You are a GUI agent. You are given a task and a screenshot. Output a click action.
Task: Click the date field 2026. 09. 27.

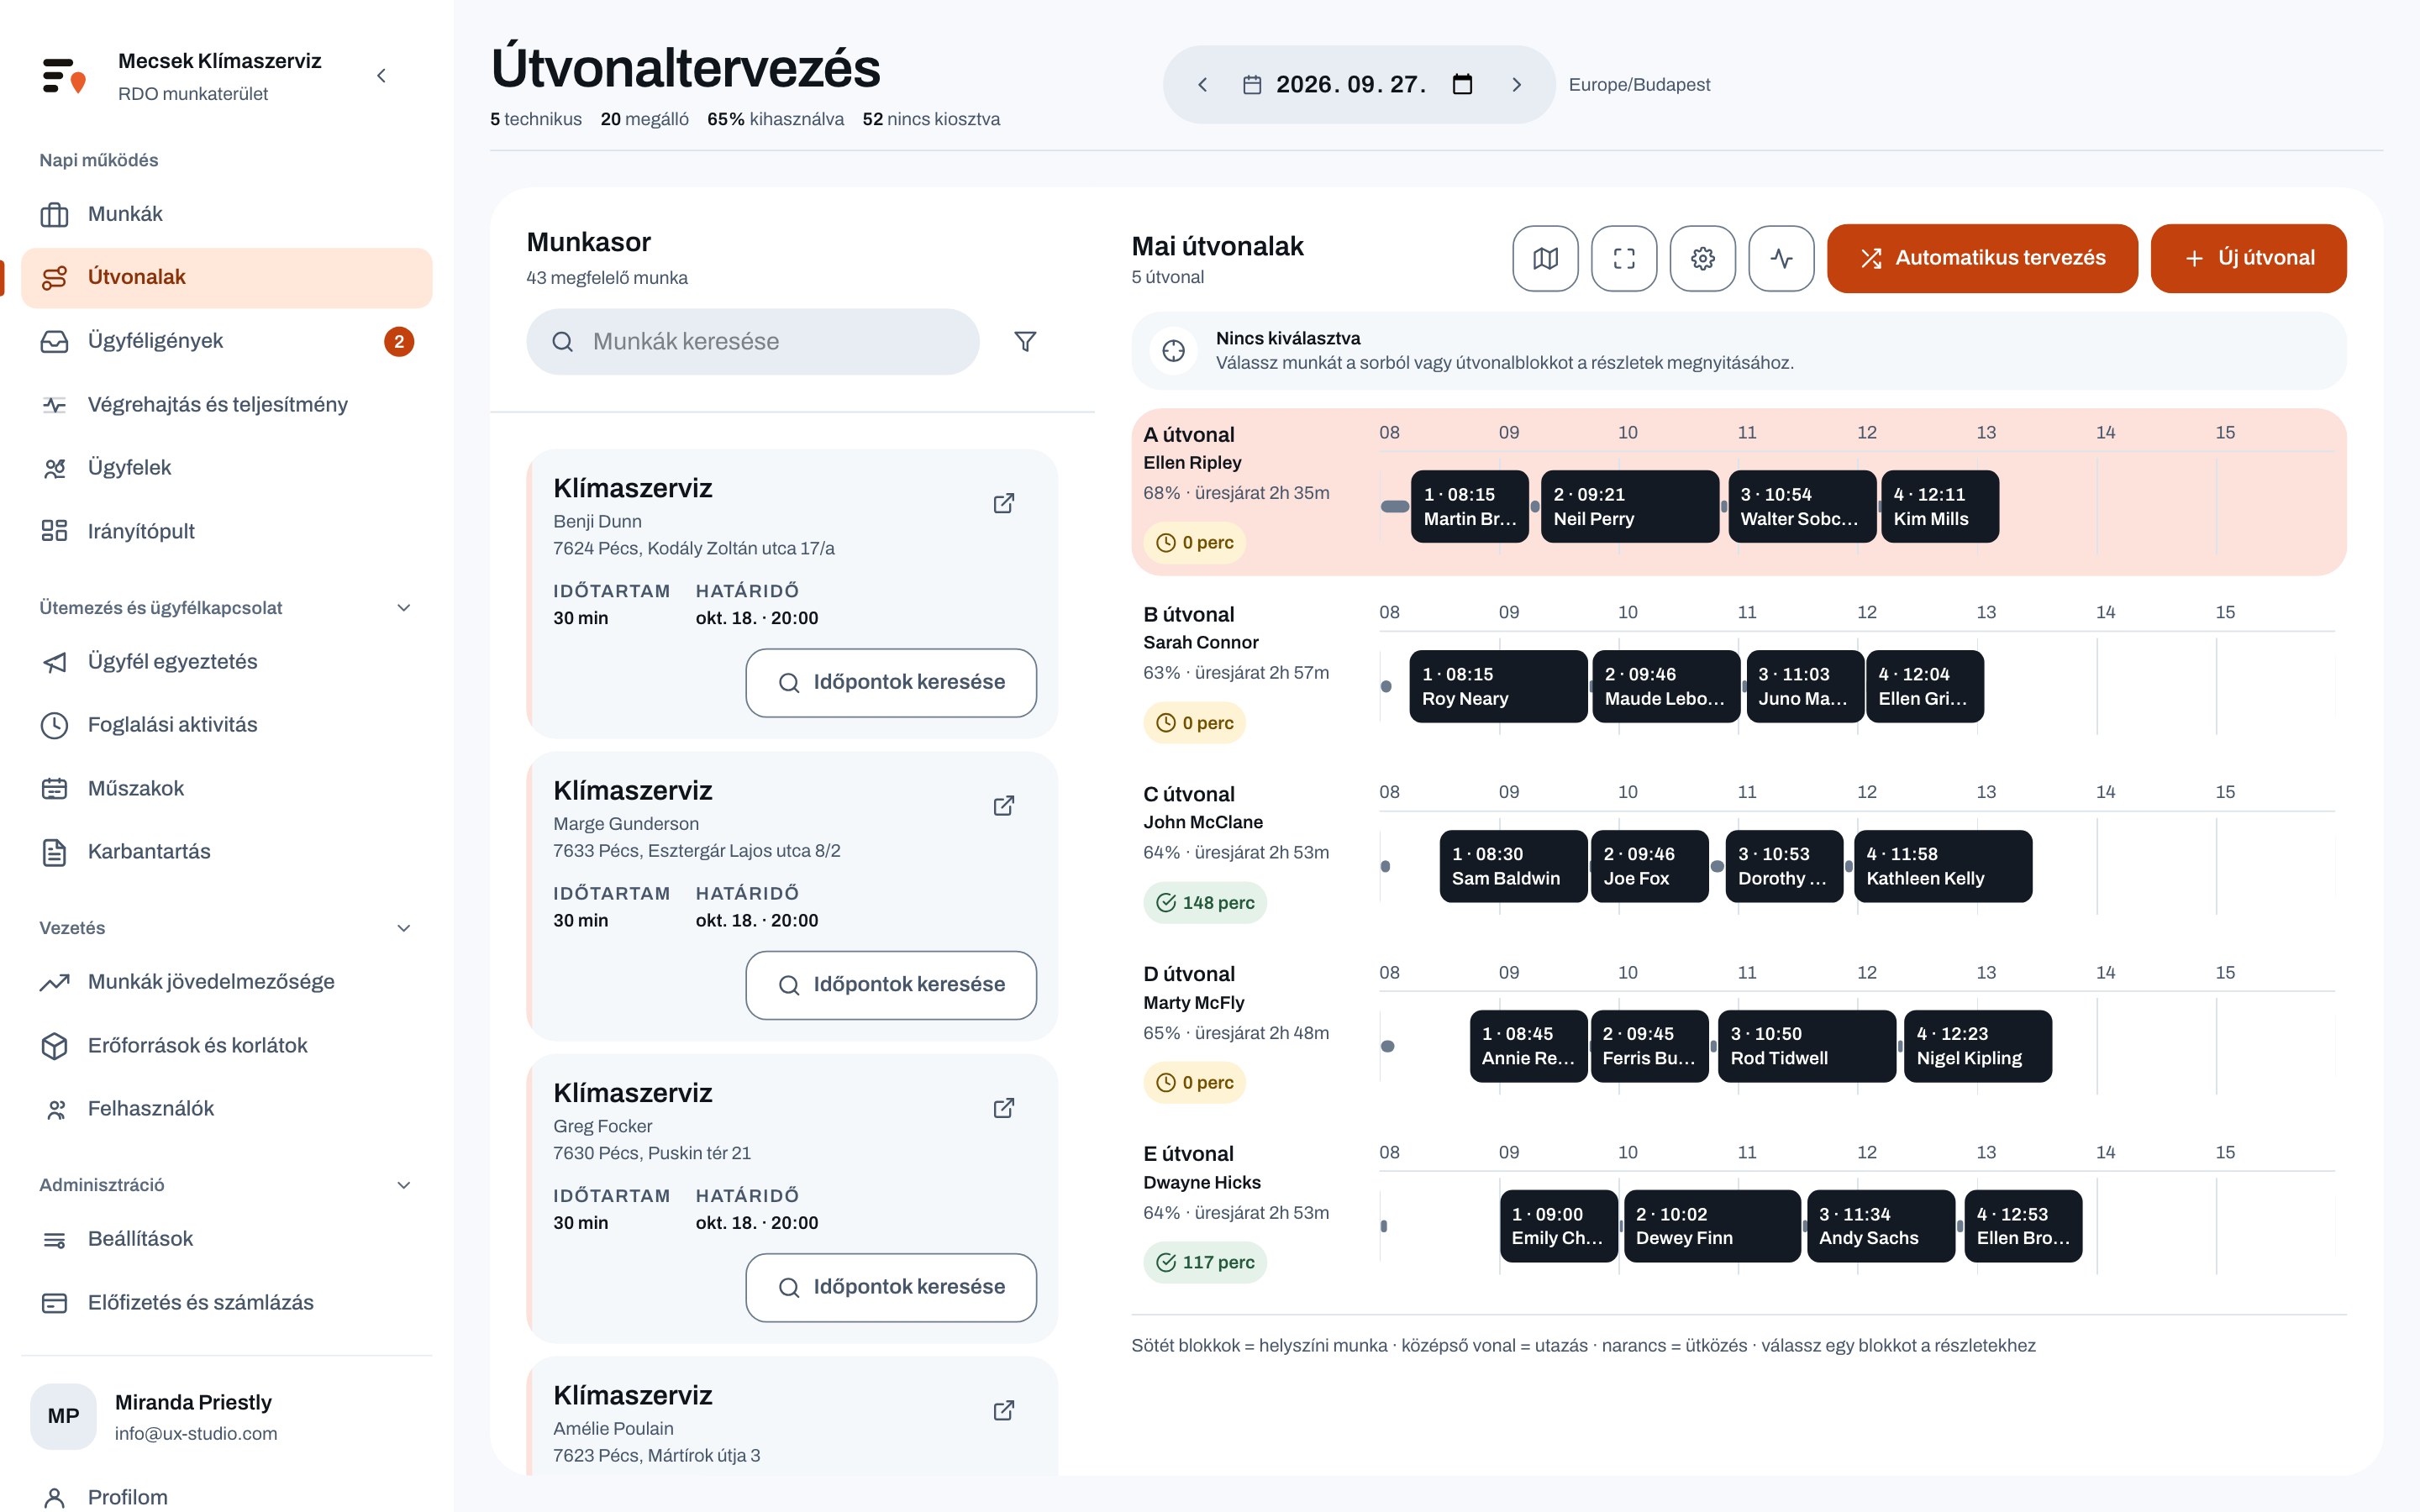(x=1358, y=85)
